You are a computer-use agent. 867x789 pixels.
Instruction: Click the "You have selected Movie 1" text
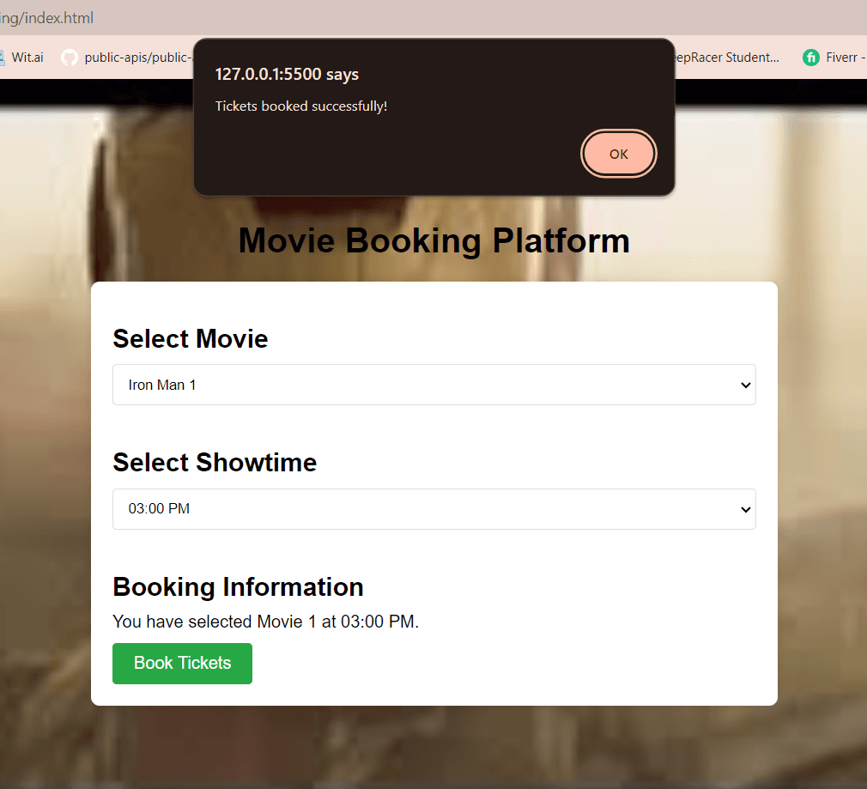(265, 622)
